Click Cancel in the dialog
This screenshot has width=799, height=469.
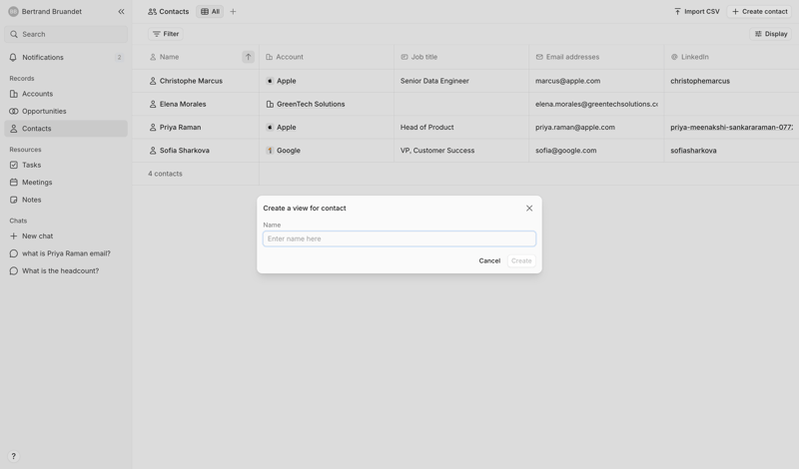[x=489, y=260]
